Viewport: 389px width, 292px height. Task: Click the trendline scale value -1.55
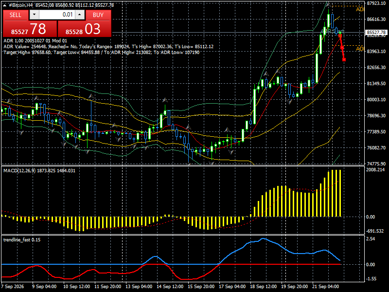click(371, 279)
